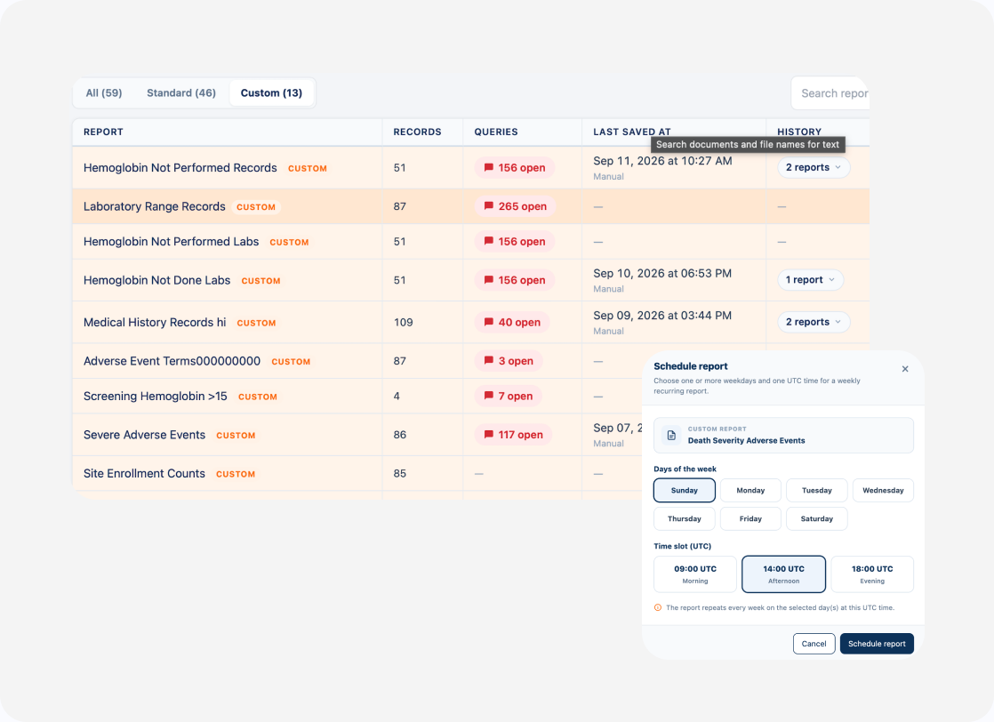Expand 2 reports history for Medical History Records hi
This screenshot has height=722, width=994.
click(x=814, y=322)
